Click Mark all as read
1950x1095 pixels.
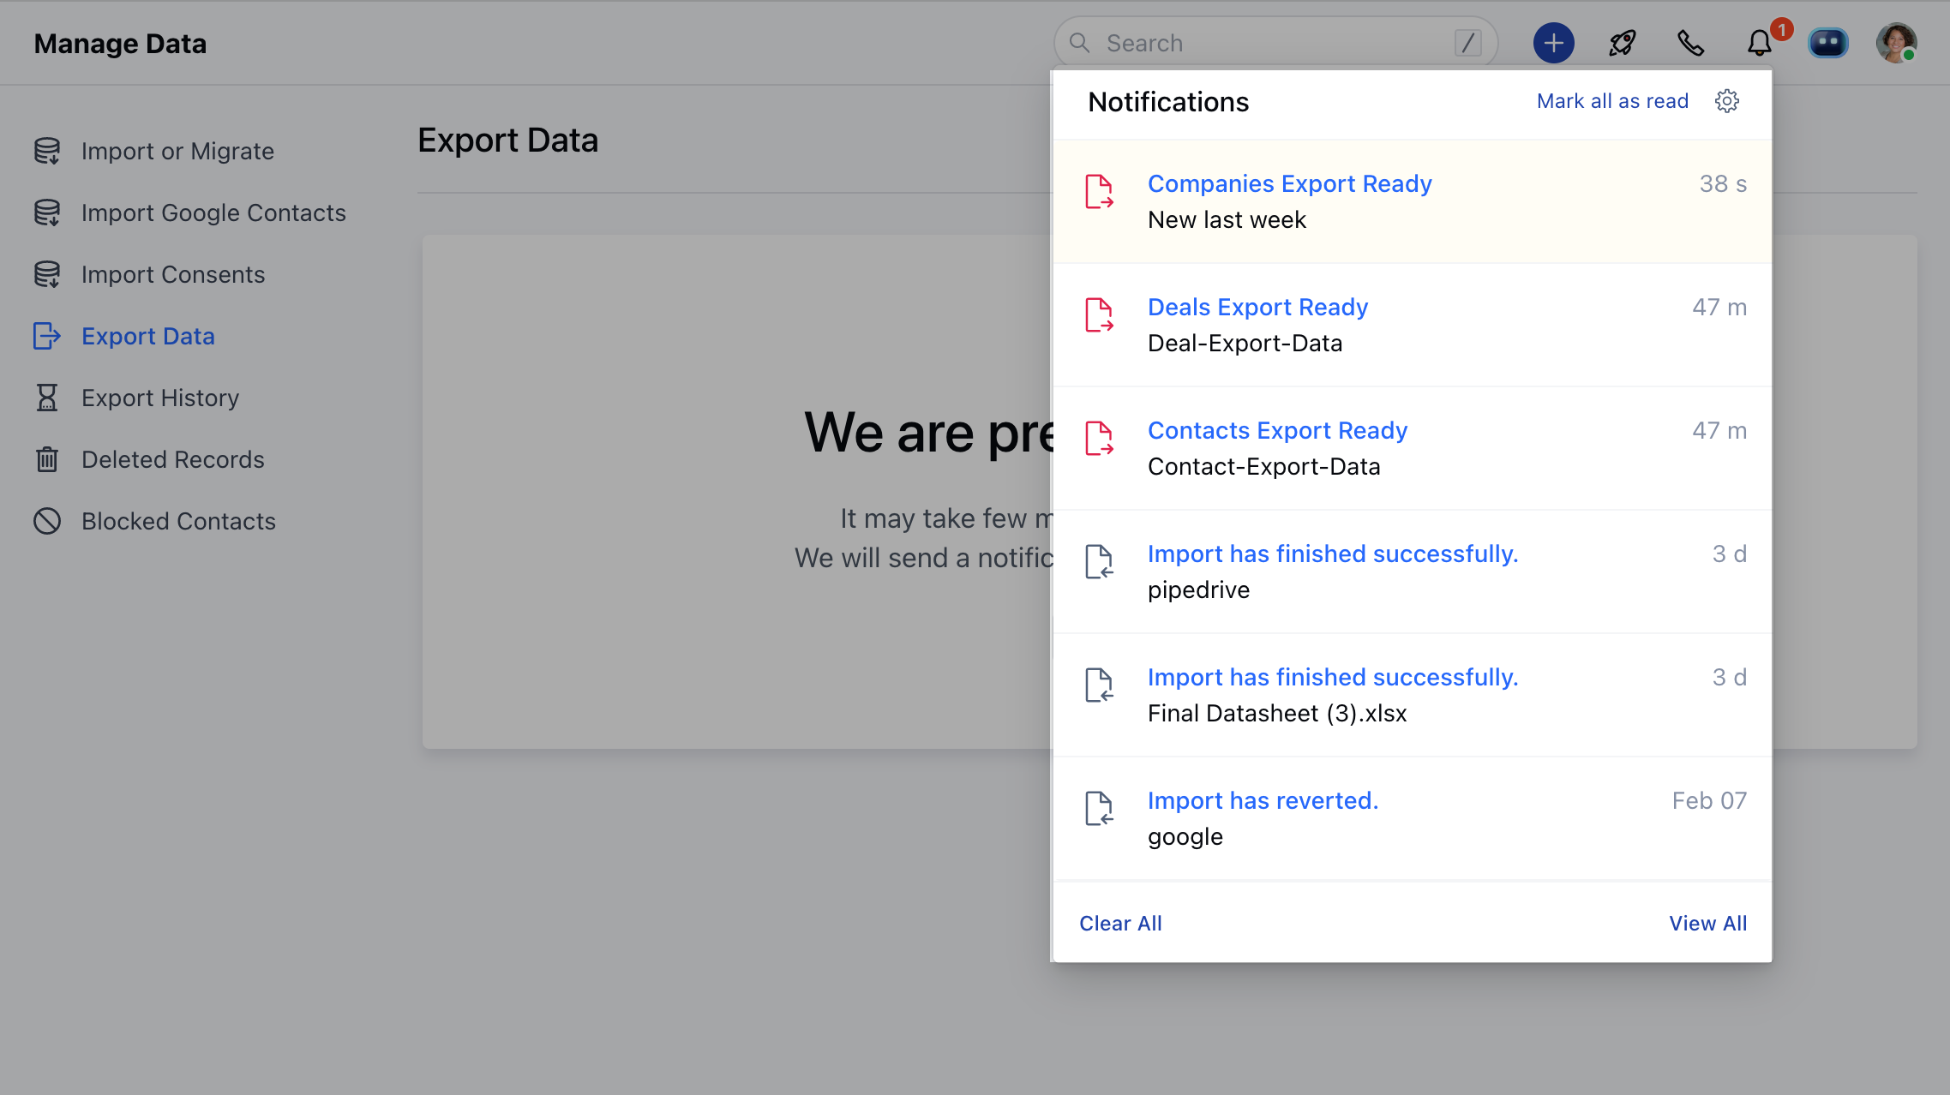pos(1612,101)
